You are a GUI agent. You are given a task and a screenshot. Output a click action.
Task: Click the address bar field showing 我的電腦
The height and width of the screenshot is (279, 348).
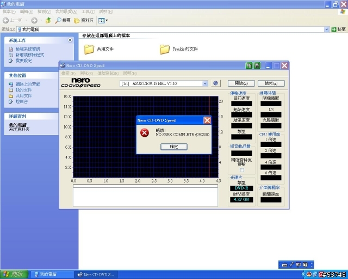[x=170, y=29]
